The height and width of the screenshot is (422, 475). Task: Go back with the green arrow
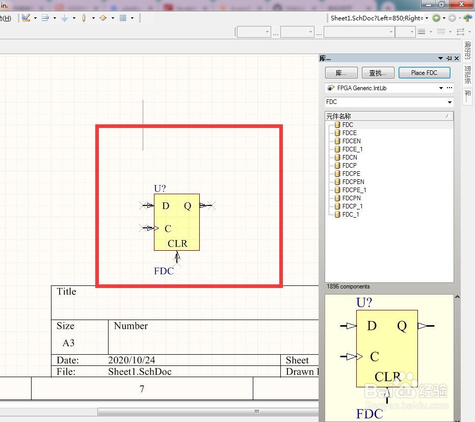click(436, 18)
